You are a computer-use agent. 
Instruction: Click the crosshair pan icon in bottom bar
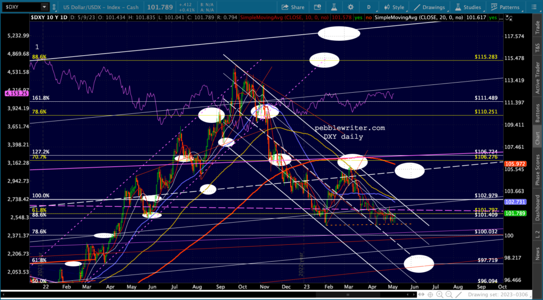click(430, 295)
